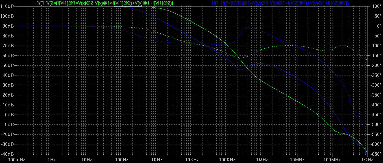Click the 10dB magnitude axis label

[8, 105]
